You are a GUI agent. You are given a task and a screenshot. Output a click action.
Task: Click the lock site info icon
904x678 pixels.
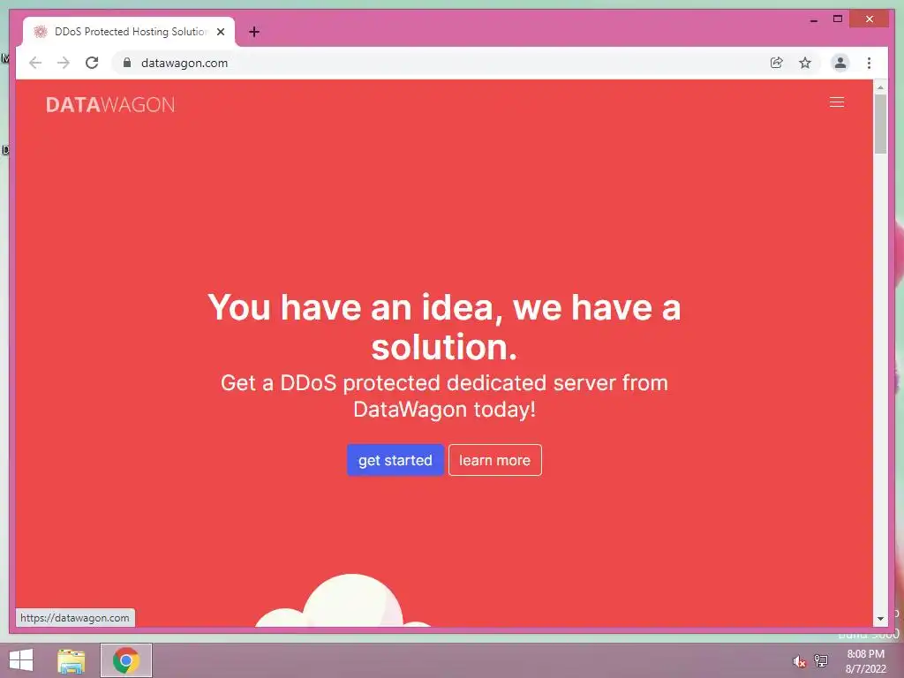pos(127,63)
